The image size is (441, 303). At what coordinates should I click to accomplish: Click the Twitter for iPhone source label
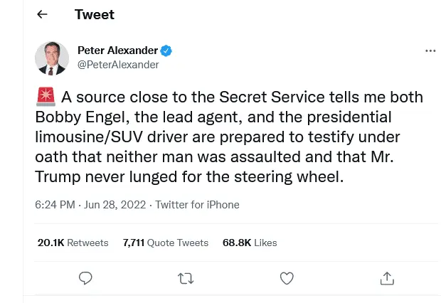coord(197,205)
